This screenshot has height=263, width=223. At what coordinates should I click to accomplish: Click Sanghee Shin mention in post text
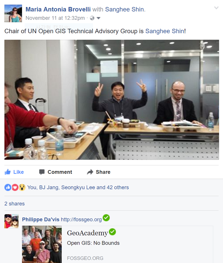pos(164,31)
